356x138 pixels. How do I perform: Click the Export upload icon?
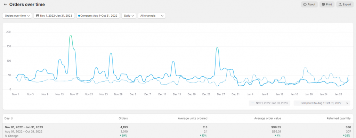340,5
